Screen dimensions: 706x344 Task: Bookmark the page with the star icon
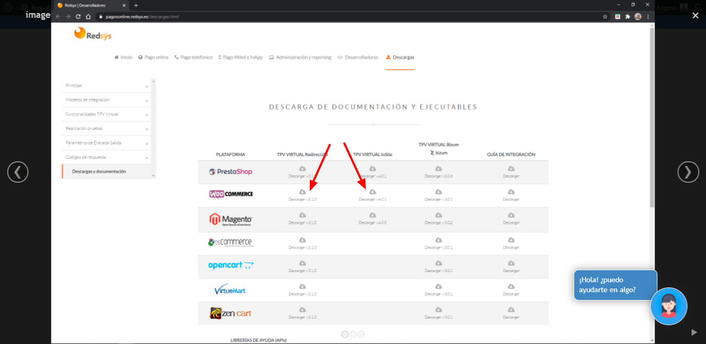[606, 16]
